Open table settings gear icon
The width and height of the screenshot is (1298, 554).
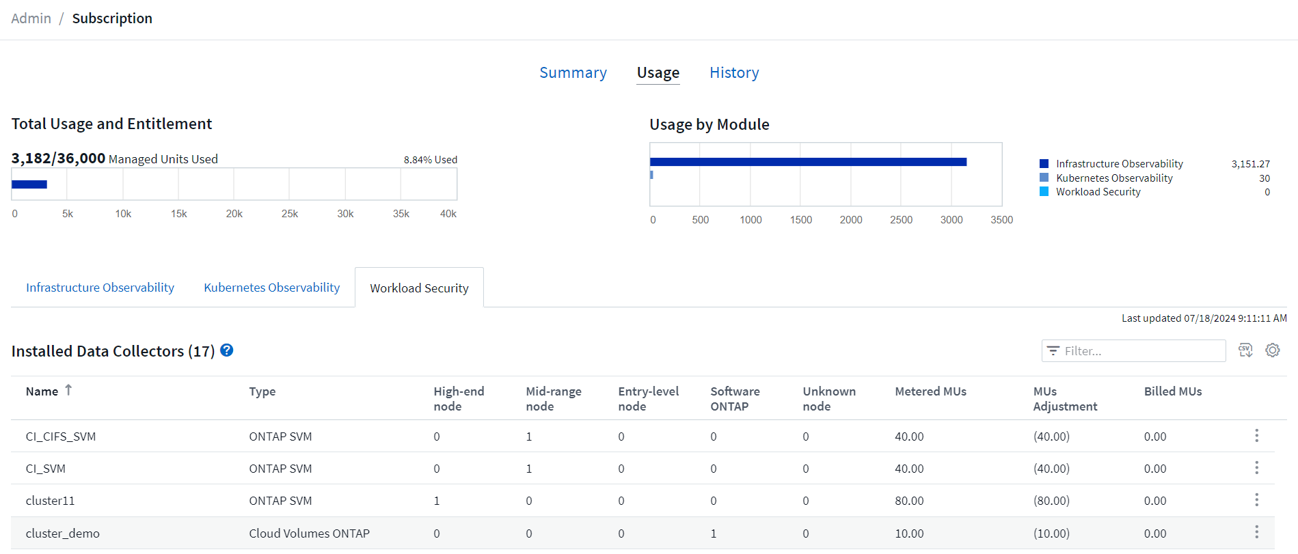click(1272, 350)
